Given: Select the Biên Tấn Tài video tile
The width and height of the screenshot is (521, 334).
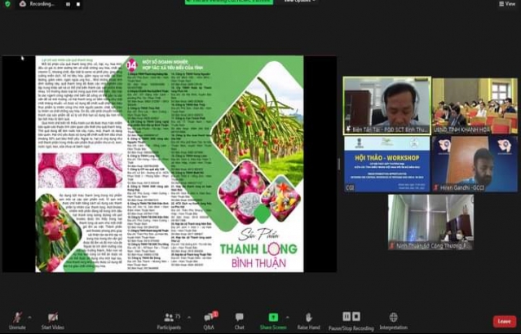Looking at the screenshot, I should pos(387,106).
